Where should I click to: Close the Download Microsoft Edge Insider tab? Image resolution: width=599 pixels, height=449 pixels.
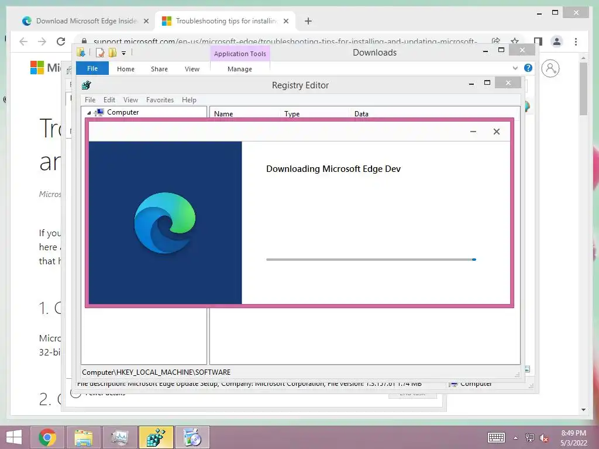pyautogui.click(x=146, y=21)
